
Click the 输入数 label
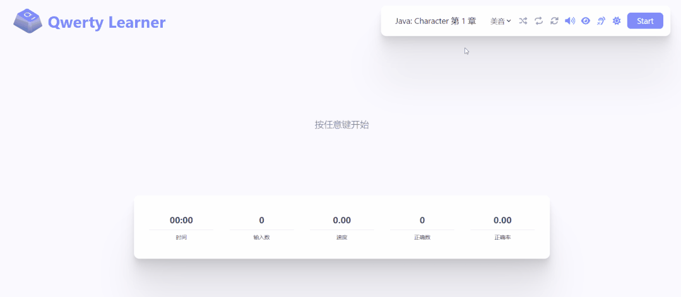click(x=261, y=238)
